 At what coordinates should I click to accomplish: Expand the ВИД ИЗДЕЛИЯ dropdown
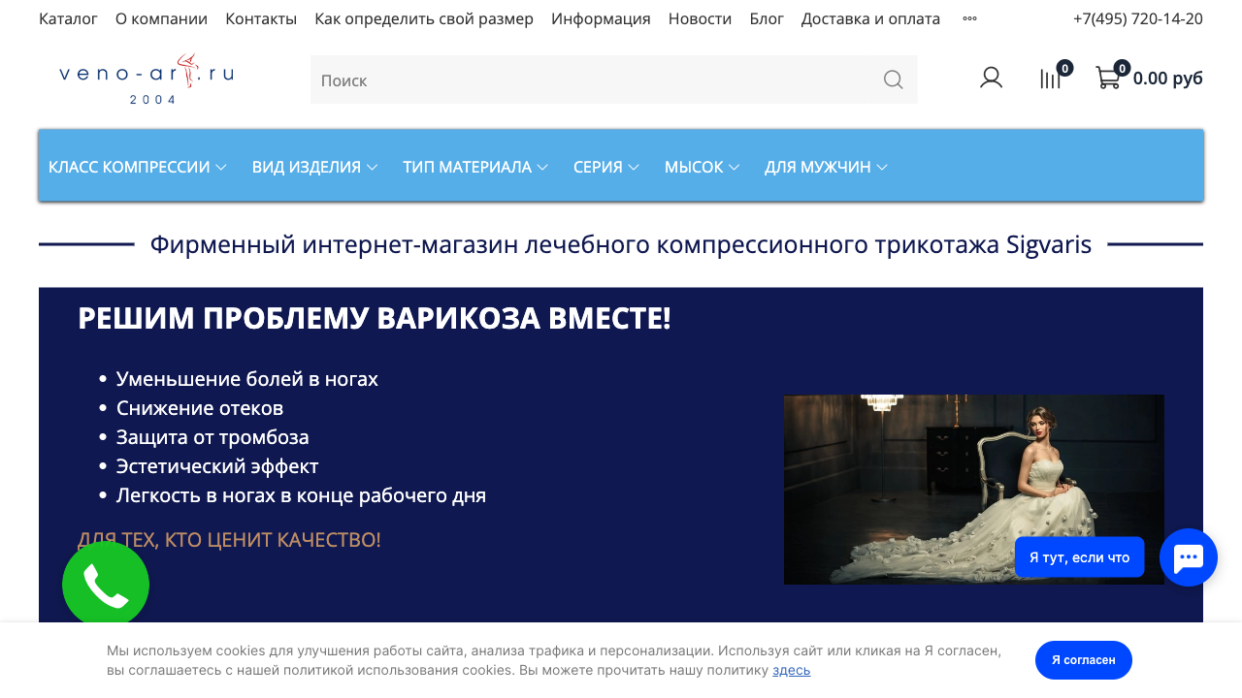pos(314,167)
